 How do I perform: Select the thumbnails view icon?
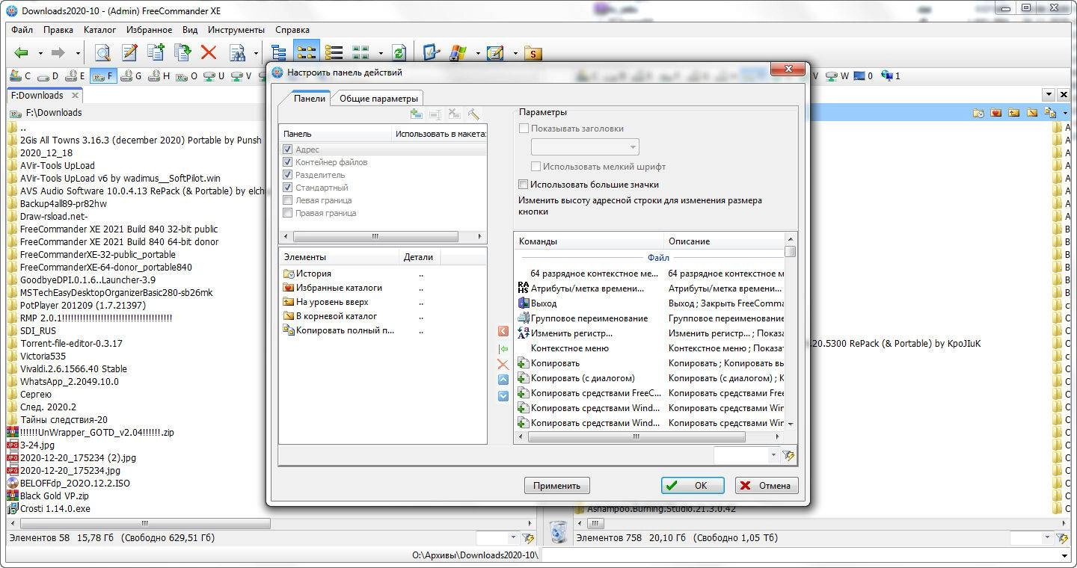click(x=361, y=53)
